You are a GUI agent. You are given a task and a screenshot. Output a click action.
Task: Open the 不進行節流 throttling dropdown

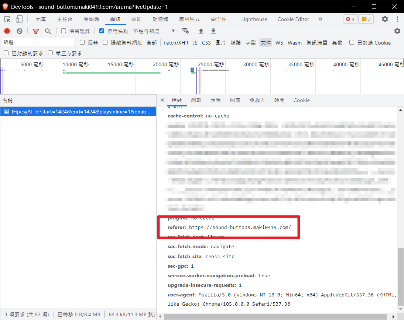[x=154, y=31]
